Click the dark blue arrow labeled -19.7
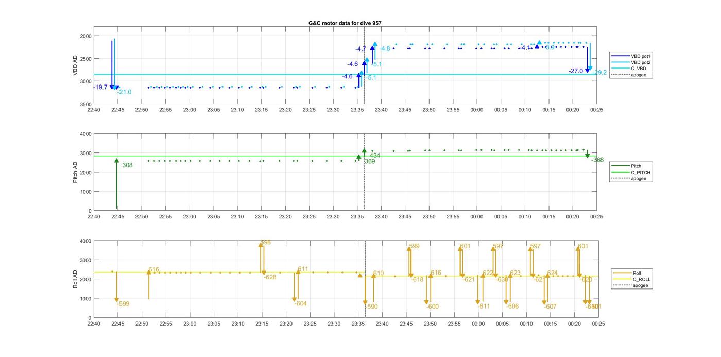 pos(112,65)
